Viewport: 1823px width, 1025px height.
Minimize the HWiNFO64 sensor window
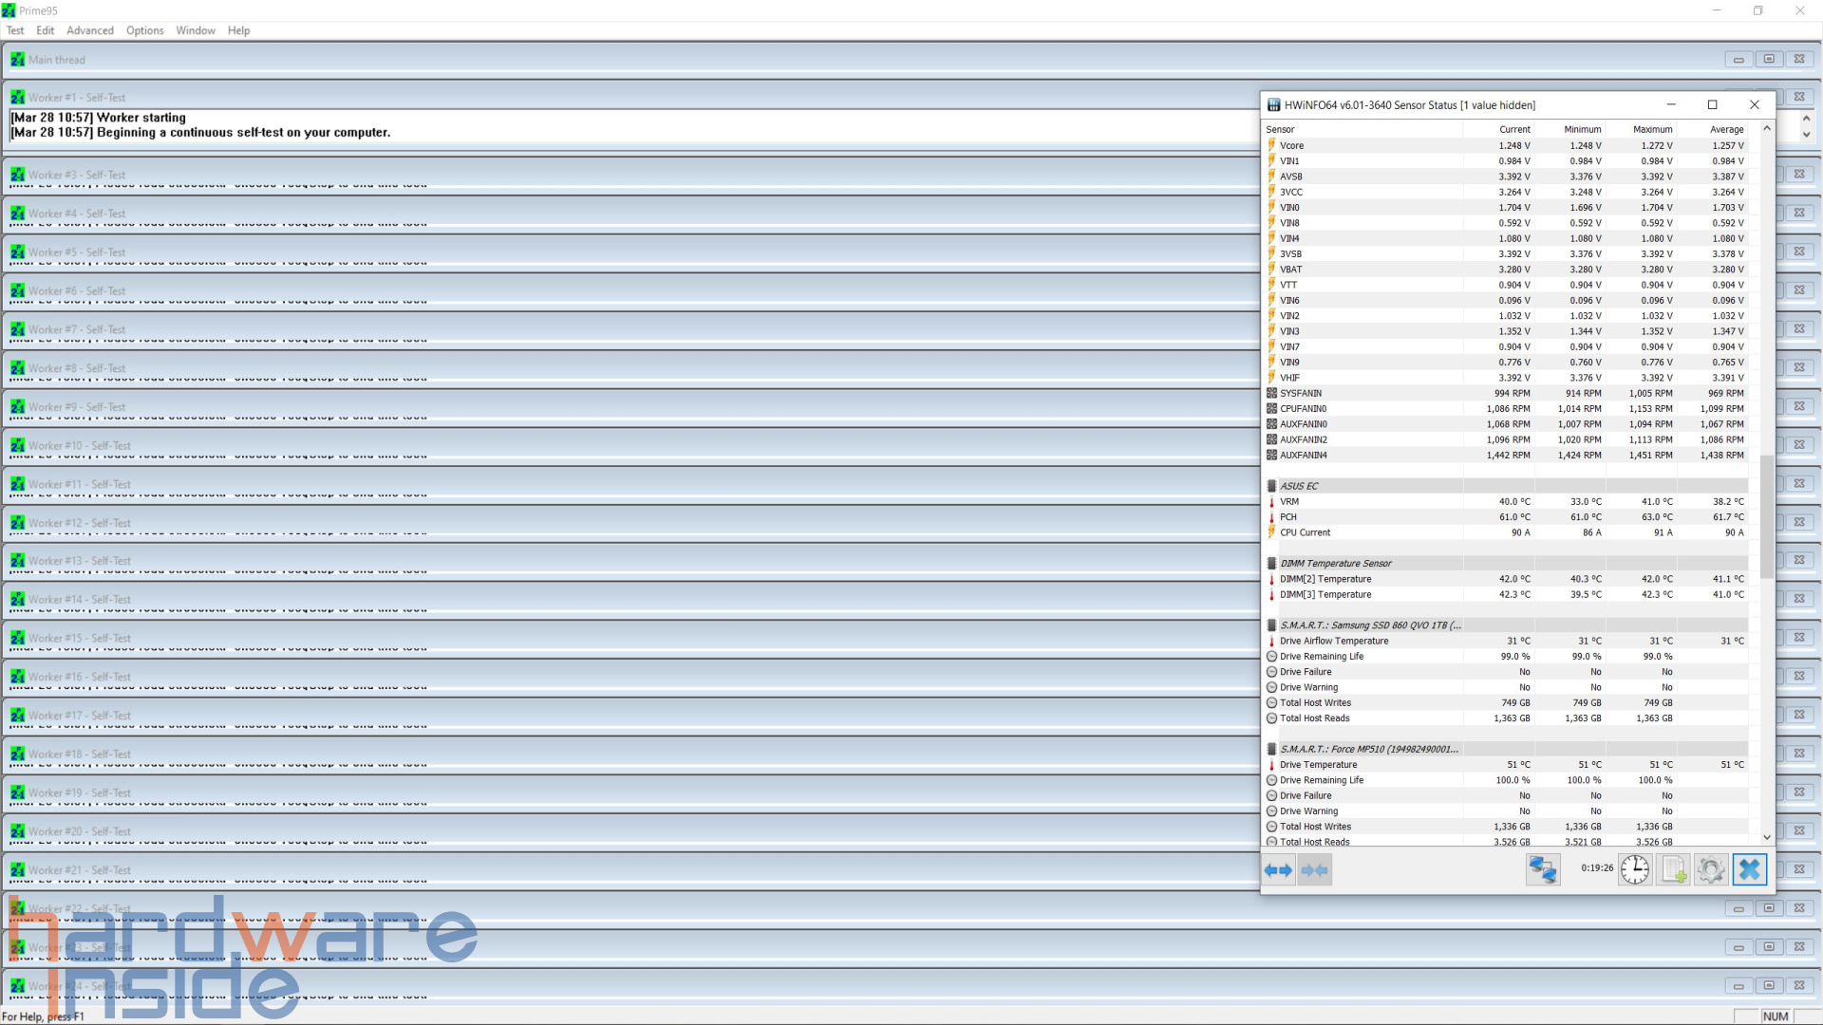[1670, 105]
